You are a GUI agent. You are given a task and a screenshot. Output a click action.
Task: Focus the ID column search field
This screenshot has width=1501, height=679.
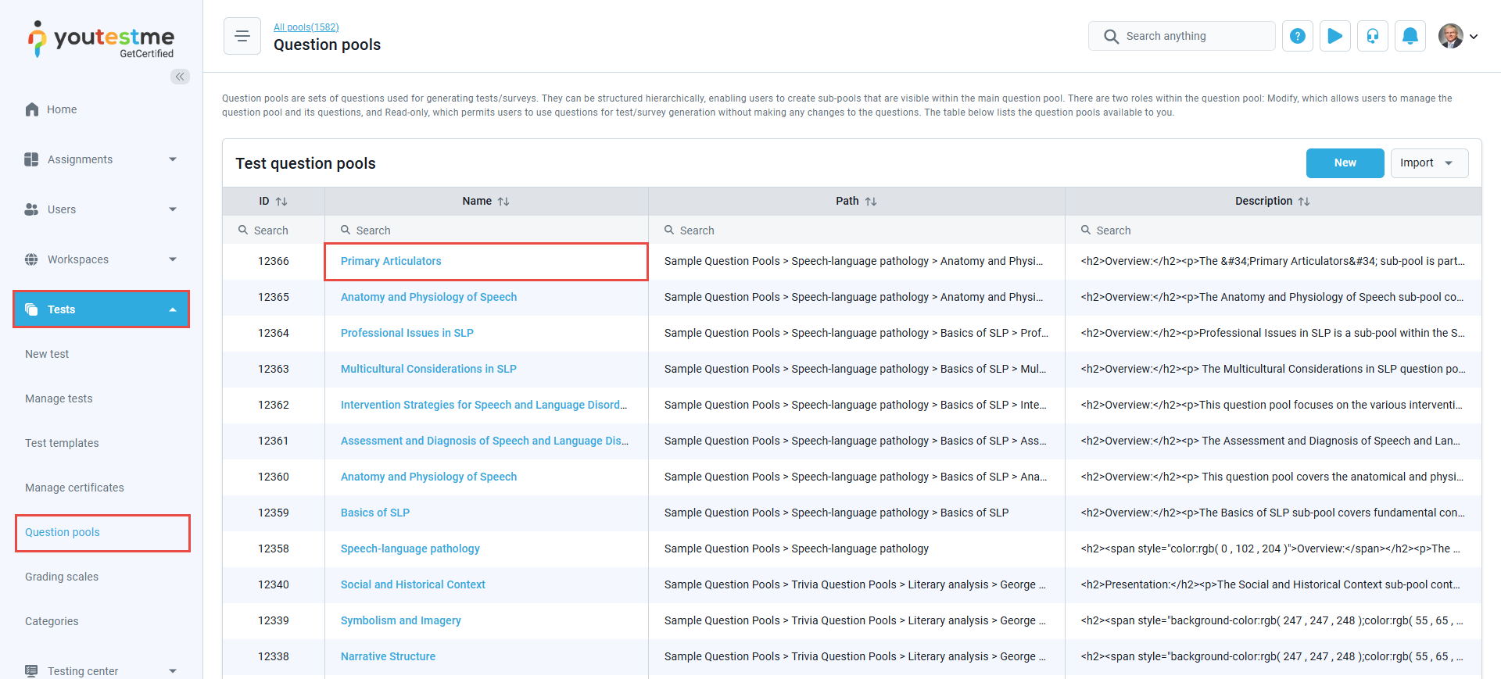point(274,231)
